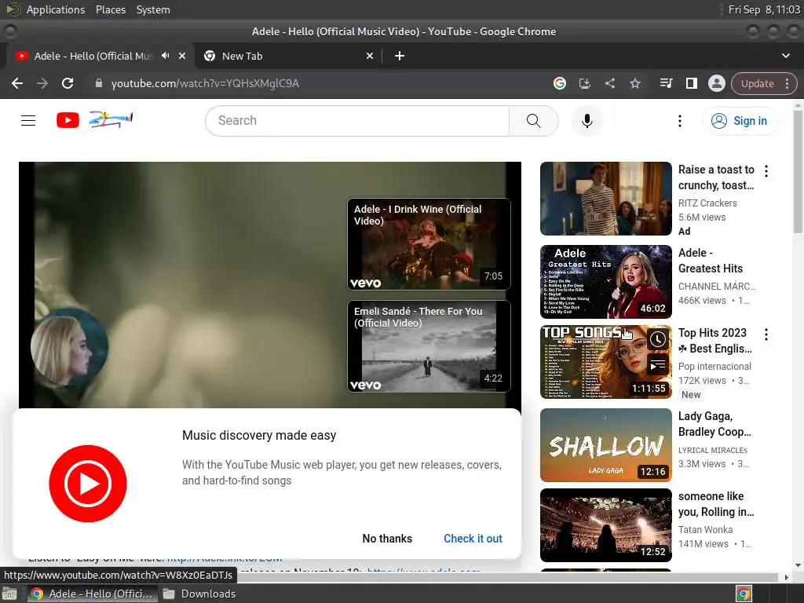804x603 pixels.
Task: Click the YouTube Music red logo
Action: tap(88, 484)
